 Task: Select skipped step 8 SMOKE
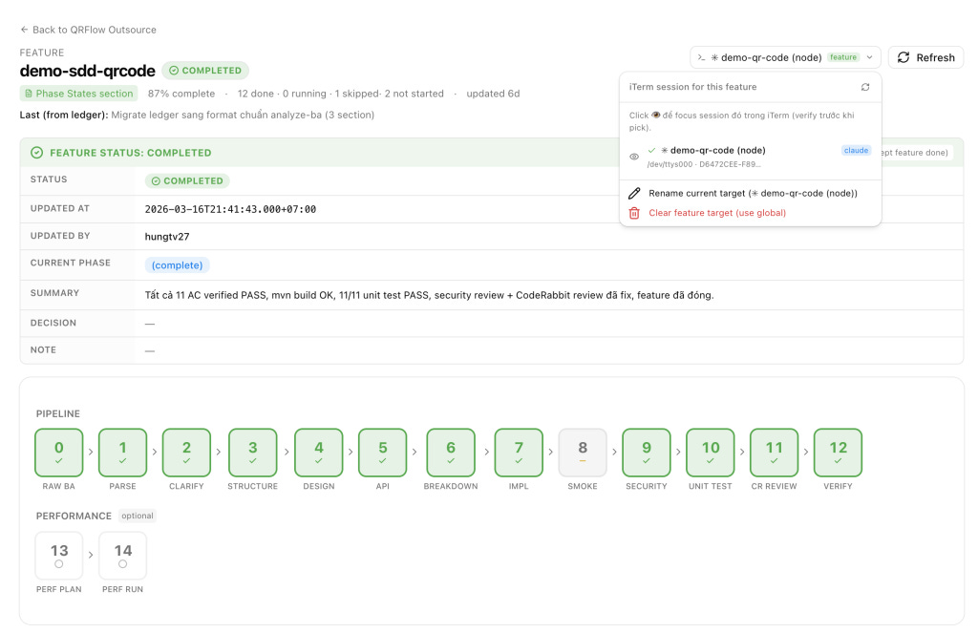583,453
